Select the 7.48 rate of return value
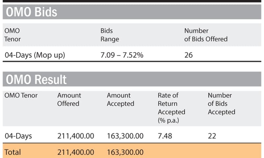Image resolution: width=264 pixels, height=158 pixels. (x=165, y=136)
